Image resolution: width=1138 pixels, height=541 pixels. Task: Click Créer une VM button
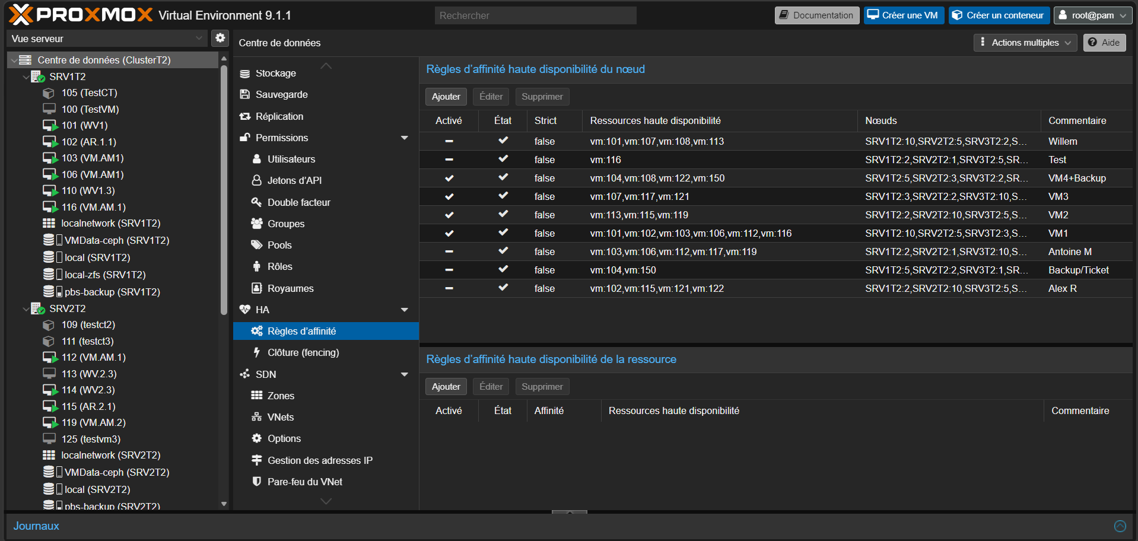[x=904, y=15]
